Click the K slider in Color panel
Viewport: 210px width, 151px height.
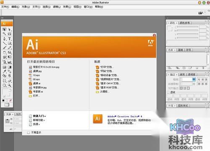point(188,38)
